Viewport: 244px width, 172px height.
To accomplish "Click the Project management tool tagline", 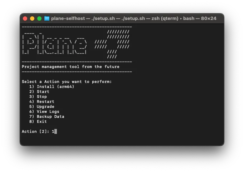I will [x=70, y=67].
